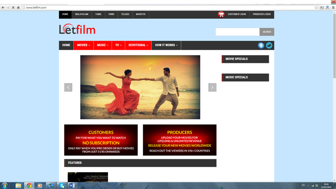
Task: Open the globe browser icon in taskbar
Action: pyautogui.click(x=51, y=186)
